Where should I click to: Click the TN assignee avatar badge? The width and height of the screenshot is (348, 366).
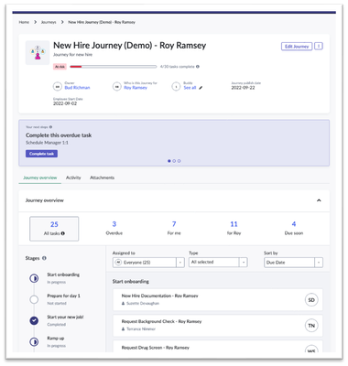tap(311, 326)
